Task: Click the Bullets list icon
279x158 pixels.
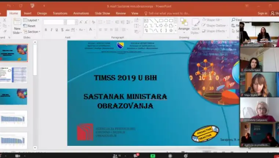Action: 101,22
